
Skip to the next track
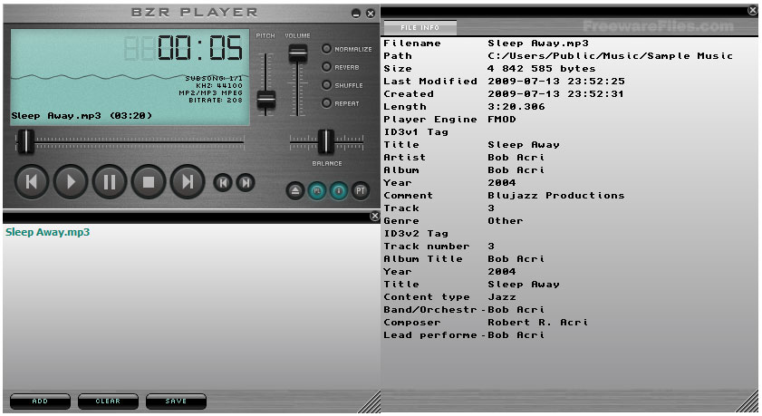(187, 182)
